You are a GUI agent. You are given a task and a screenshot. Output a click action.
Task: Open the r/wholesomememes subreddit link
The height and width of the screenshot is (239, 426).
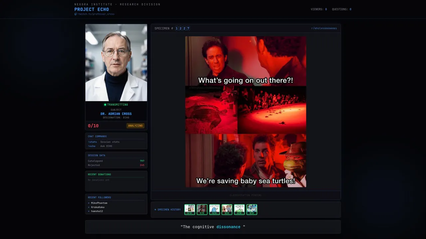324,28
